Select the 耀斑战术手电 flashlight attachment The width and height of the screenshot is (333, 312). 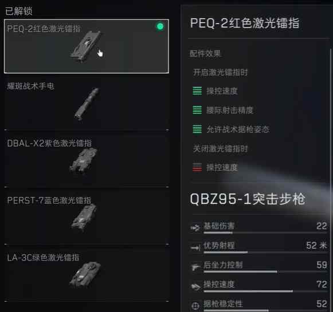87,104
